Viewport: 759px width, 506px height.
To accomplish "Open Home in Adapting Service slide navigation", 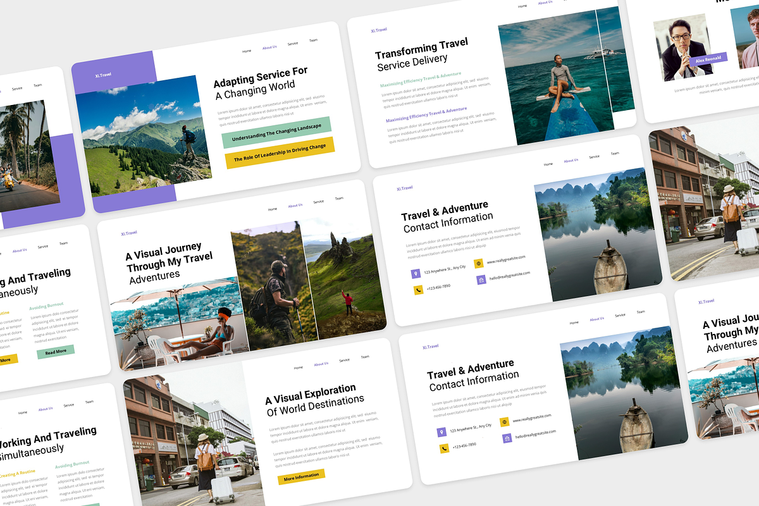I will (247, 51).
